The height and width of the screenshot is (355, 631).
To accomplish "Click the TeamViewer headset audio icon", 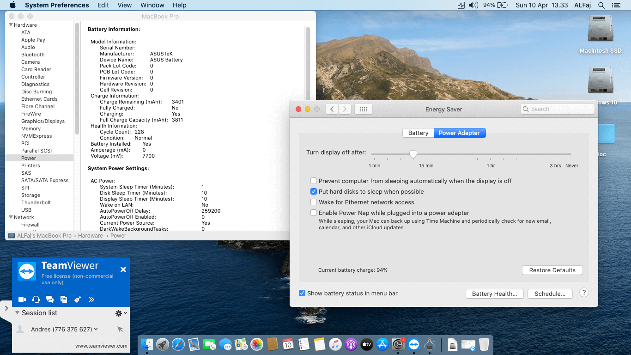I will pos(36,300).
